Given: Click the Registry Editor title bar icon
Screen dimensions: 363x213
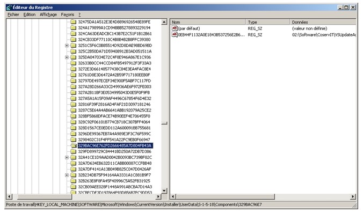Looking at the screenshot, I should 9,8.
